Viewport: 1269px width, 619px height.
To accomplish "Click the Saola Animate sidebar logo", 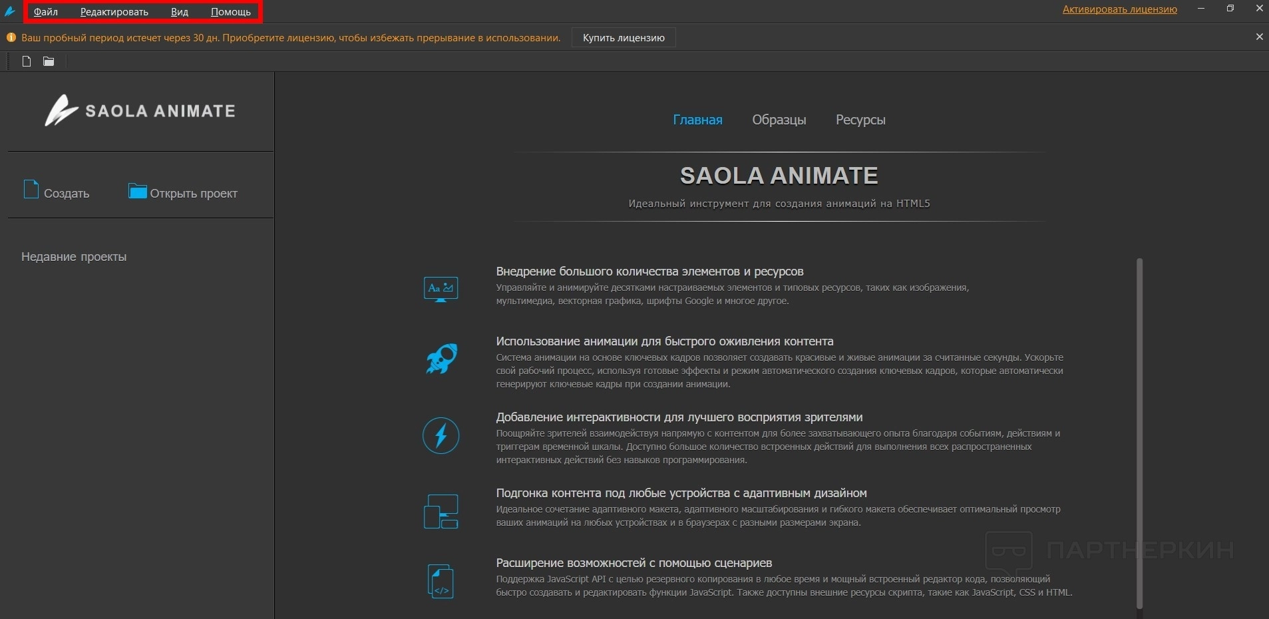I will point(140,110).
